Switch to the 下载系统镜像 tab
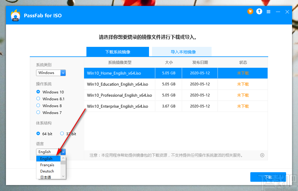 point(118,52)
